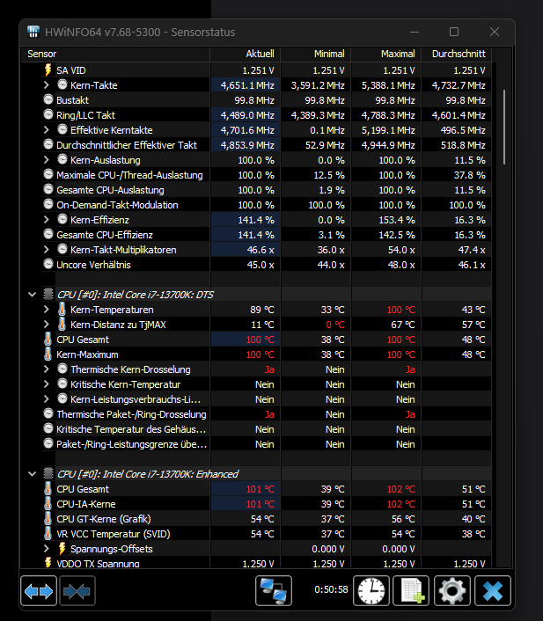
Task: Click the chip icon of the DTS group
Action: click(x=48, y=295)
